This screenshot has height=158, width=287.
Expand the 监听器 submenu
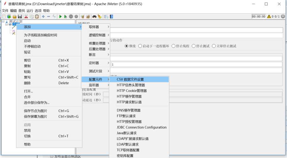(96, 85)
